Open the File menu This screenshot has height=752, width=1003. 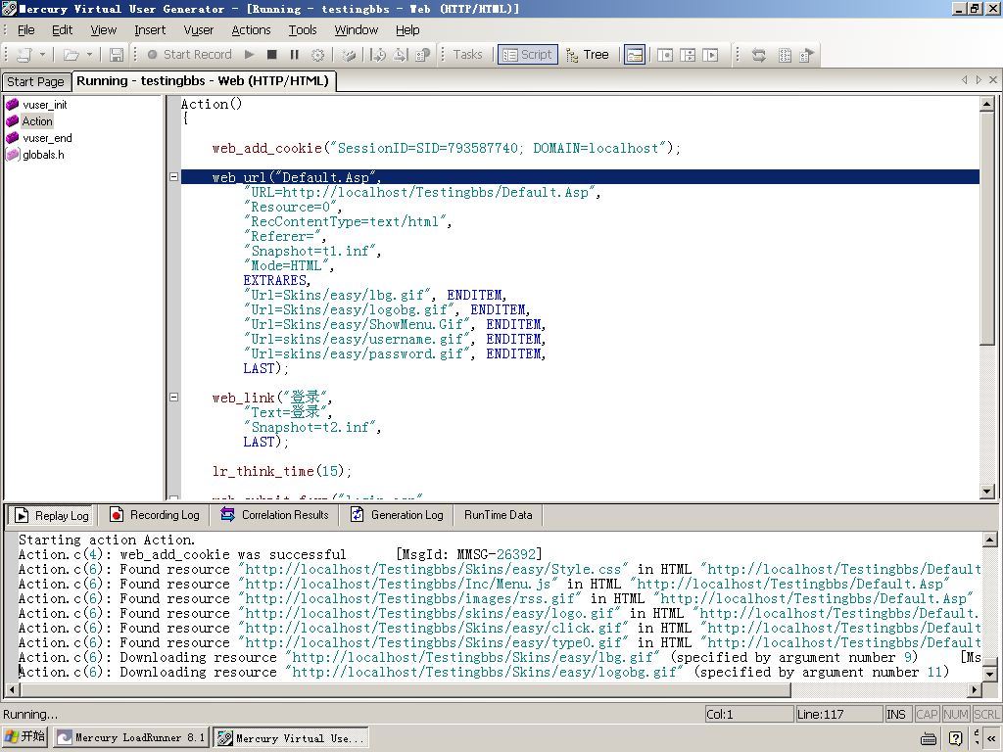(x=25, y=30)
